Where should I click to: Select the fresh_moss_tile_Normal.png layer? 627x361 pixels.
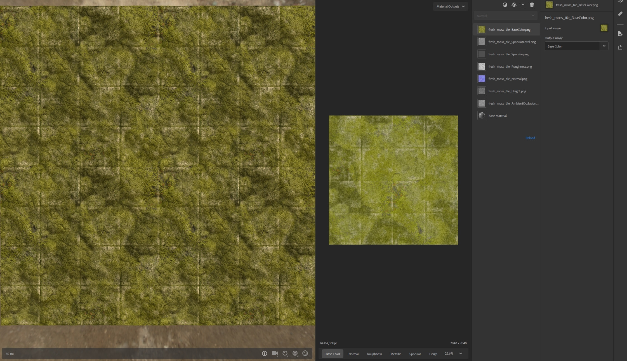coord(508,79)
